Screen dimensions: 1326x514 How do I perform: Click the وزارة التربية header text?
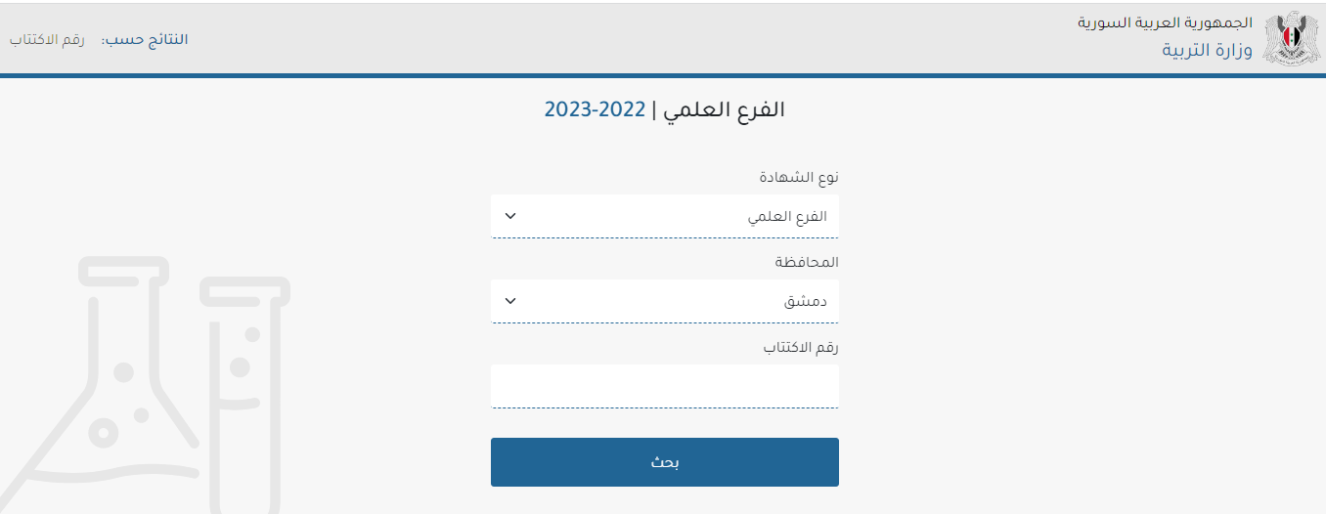click(x=1207, y=51)
